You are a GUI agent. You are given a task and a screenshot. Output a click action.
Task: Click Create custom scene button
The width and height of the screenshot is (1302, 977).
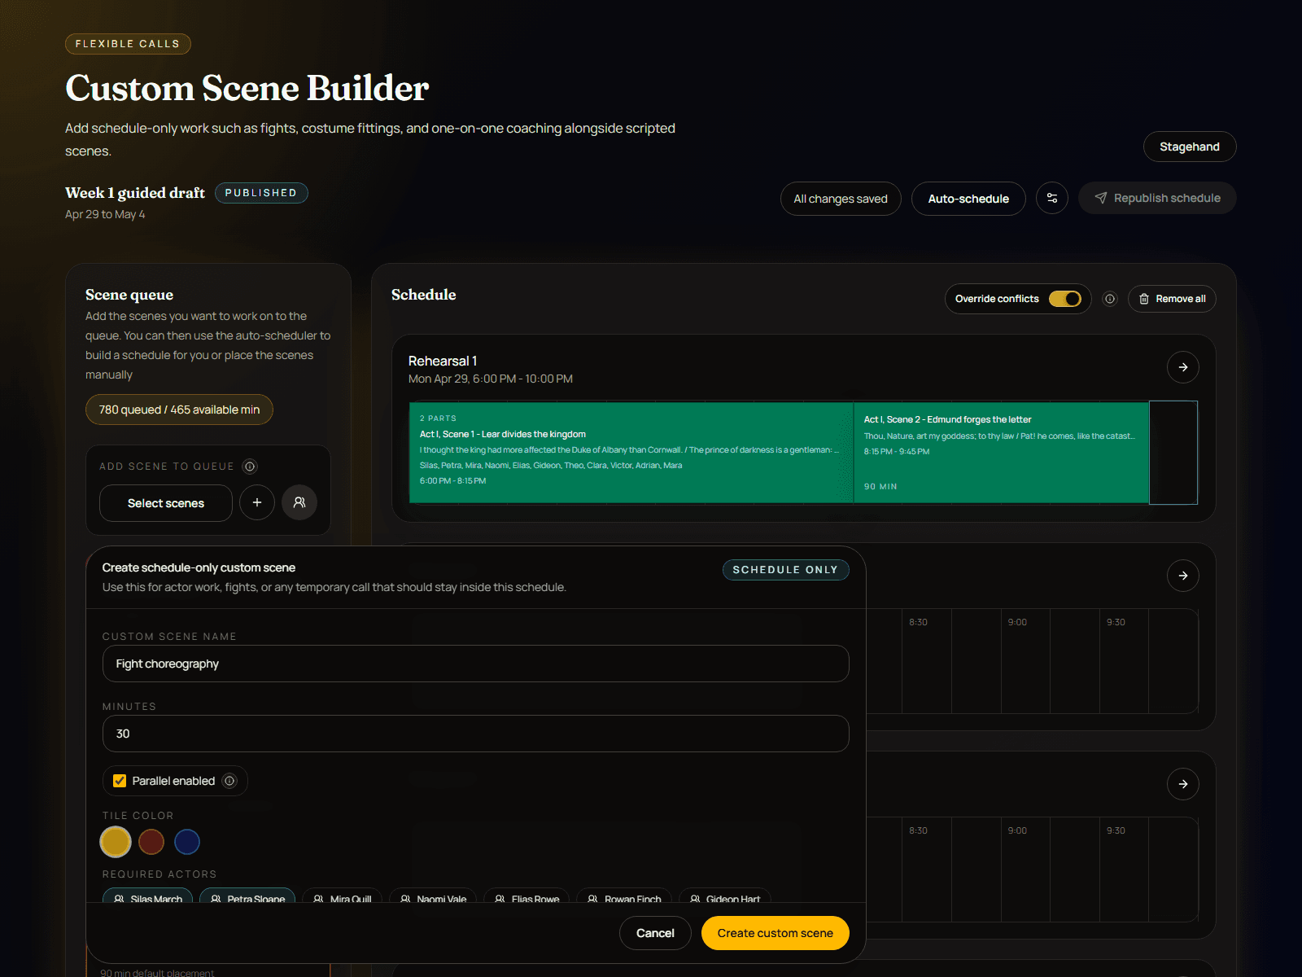(776, 933)
